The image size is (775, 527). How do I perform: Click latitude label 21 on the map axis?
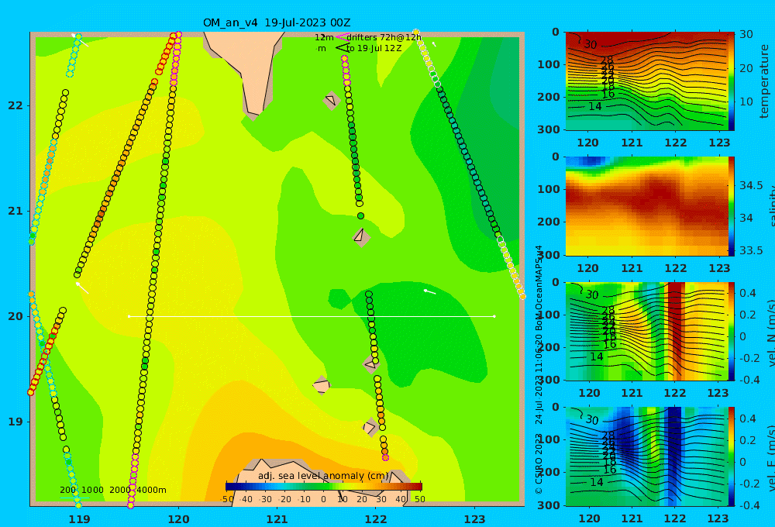[15, 211]
